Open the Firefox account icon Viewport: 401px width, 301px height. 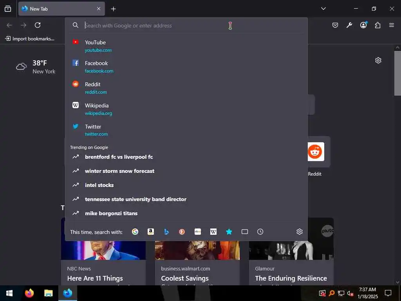(x=363, y=25)
